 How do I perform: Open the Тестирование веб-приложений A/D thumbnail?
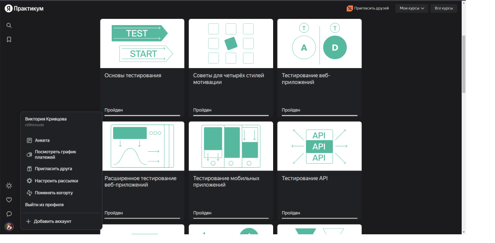pyautogui.click(x=320, y=43)
